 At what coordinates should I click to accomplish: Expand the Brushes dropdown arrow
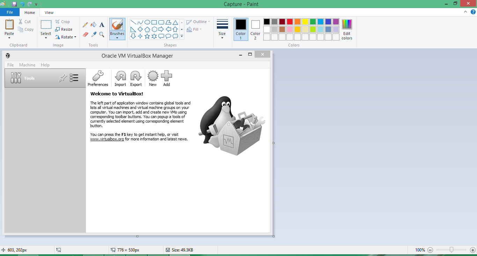click(x=117, y=38)
